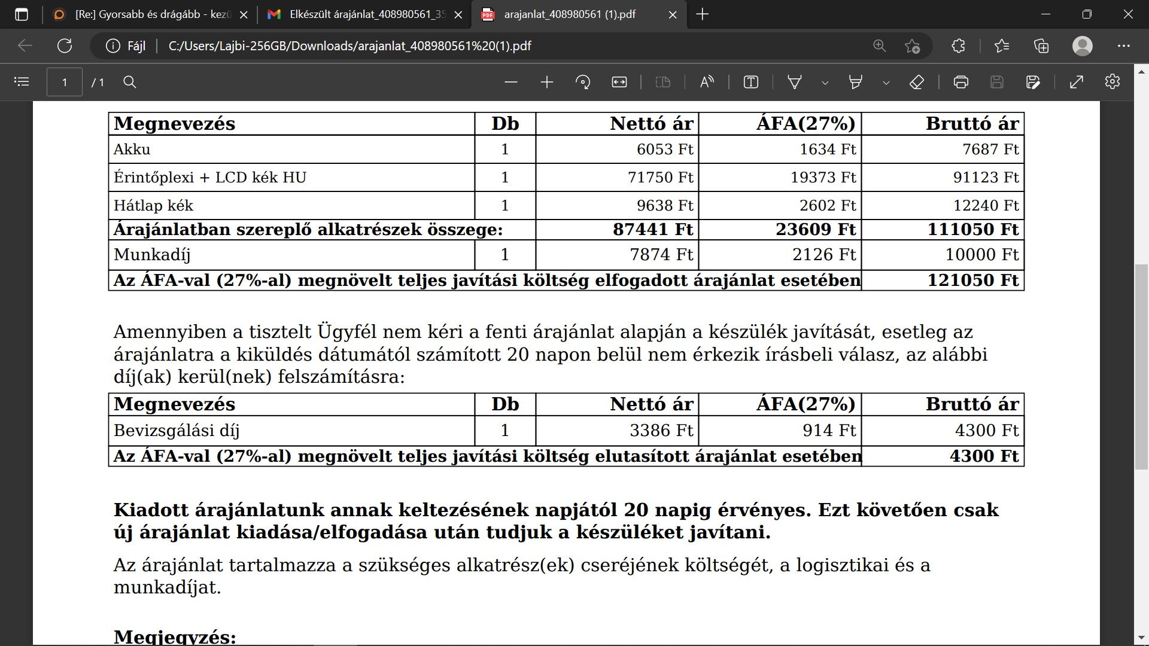Click the page number field
This screenshot has height=646, width=1149.
pos(65,82)
